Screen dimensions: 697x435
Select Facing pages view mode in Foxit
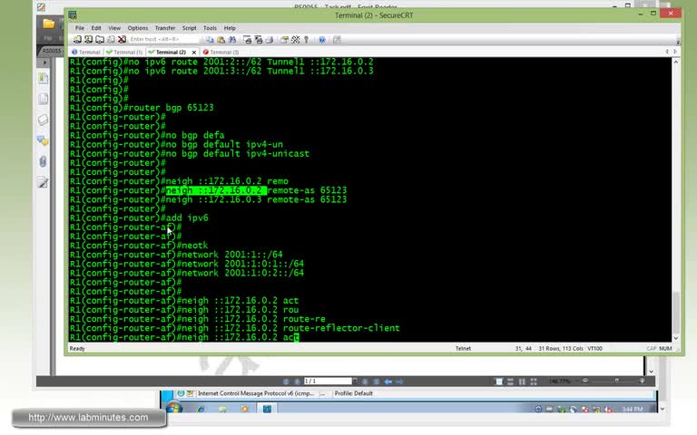pyautogui.click(x=522, y=382)
